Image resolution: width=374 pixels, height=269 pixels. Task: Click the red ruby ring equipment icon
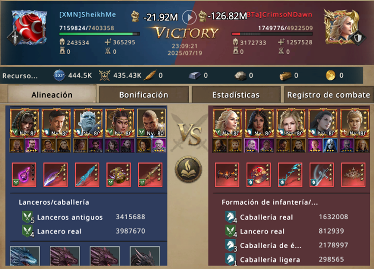(x=259, y=175)
